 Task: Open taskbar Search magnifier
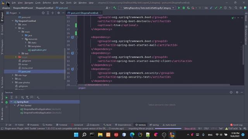tap(84, 135)
